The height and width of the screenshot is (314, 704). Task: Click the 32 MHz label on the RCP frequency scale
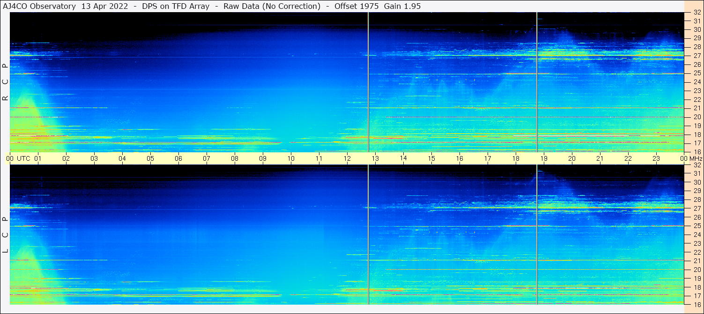[697, 12]
